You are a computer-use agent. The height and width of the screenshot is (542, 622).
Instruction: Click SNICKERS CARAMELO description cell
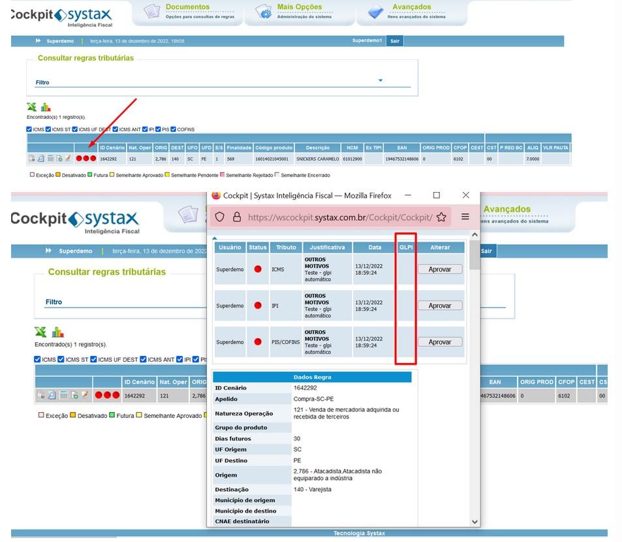(x=318, y=159)
